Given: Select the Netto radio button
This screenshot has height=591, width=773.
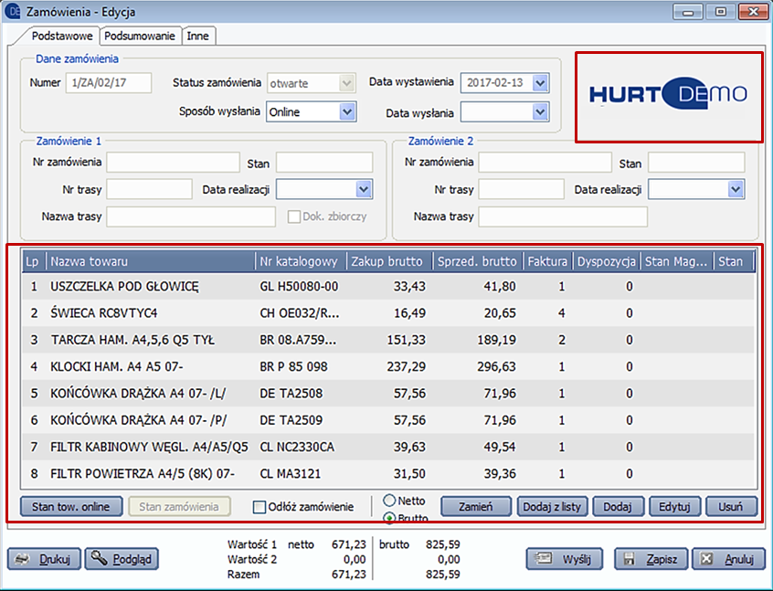Looking at the screenshot, I should (x=389, y=501).
